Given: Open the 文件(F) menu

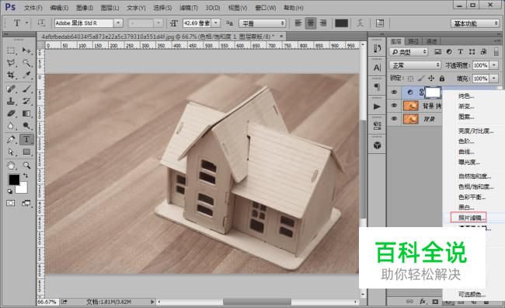Looking at the screenshot, I should (x=33, y=8).
